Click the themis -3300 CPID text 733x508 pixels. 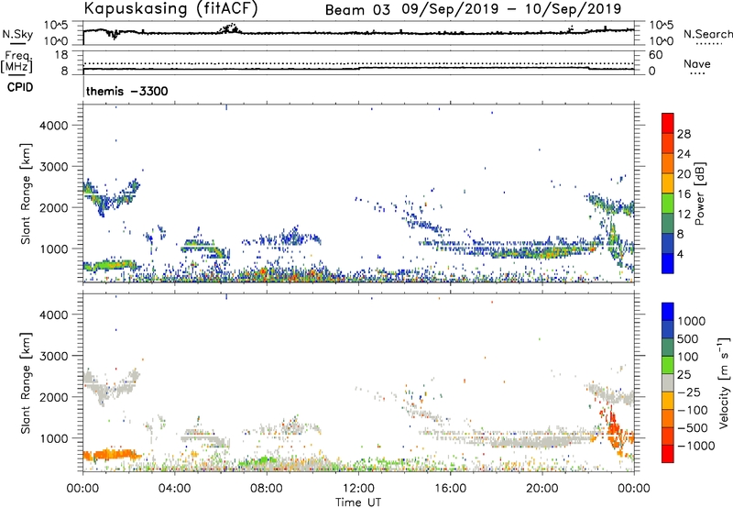(126, 91)
